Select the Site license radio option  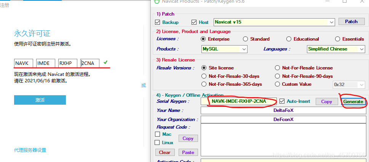click(x=204, y=68)
